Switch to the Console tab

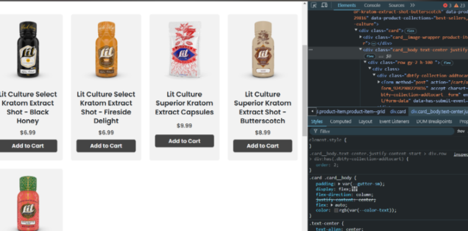372,5
